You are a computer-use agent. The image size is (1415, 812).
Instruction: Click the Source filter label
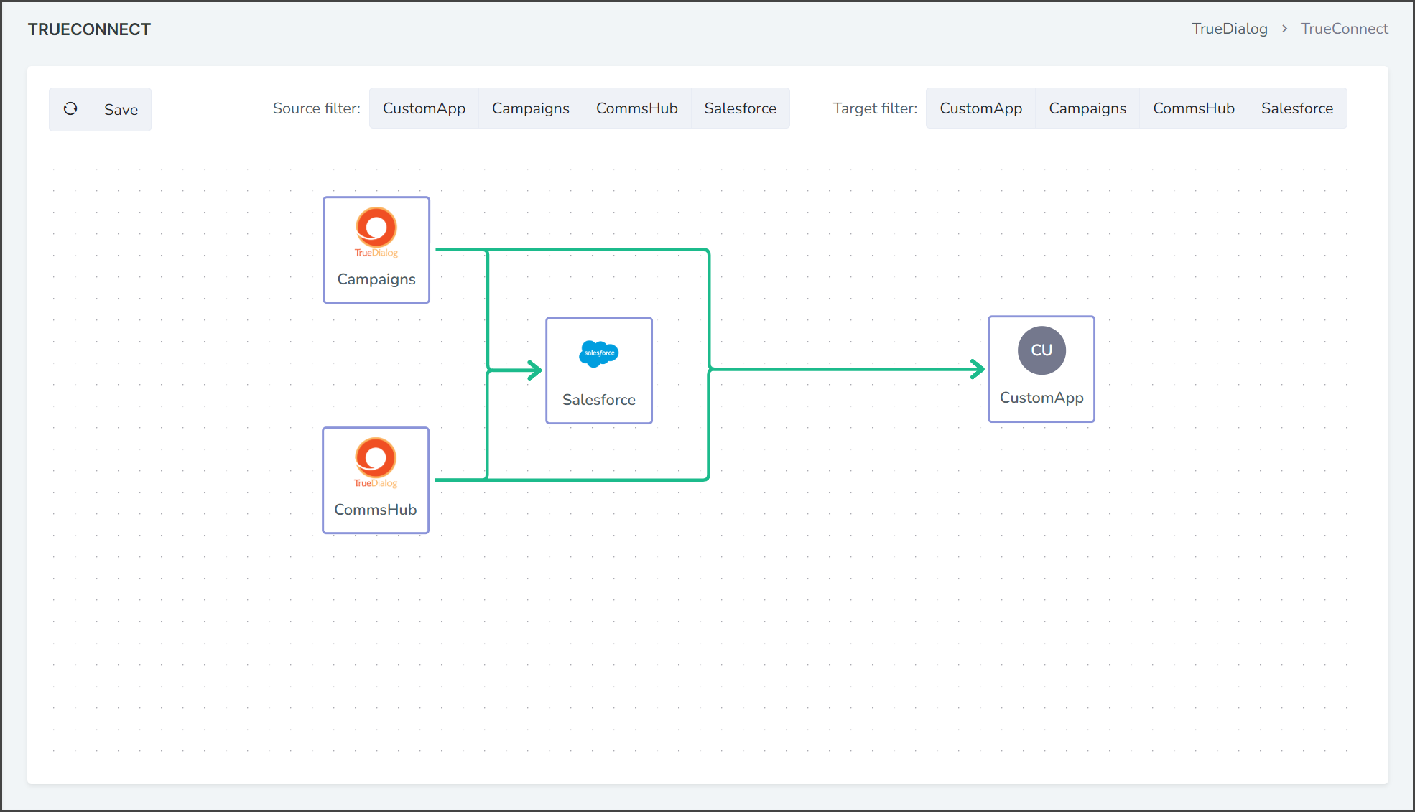317,108
